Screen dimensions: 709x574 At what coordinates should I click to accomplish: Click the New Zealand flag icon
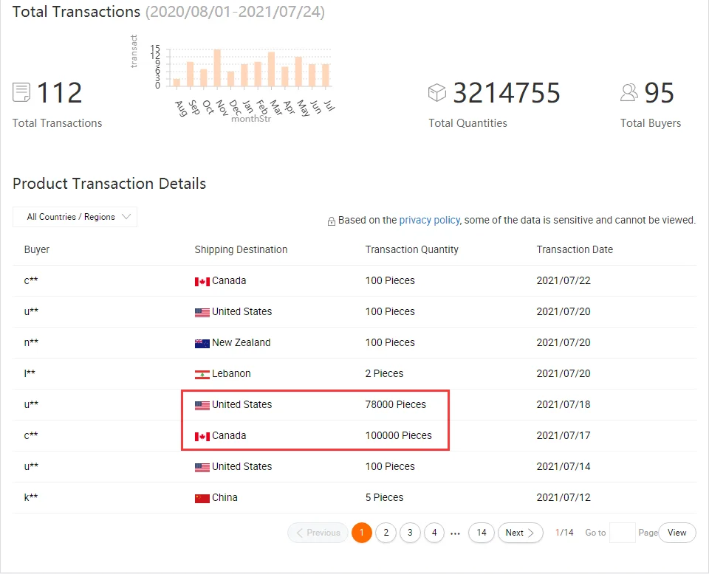click(202, 343)
